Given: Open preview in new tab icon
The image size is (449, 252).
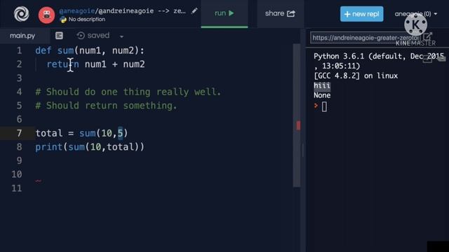Looking at the screenshot, I should [x=427, y=37].
